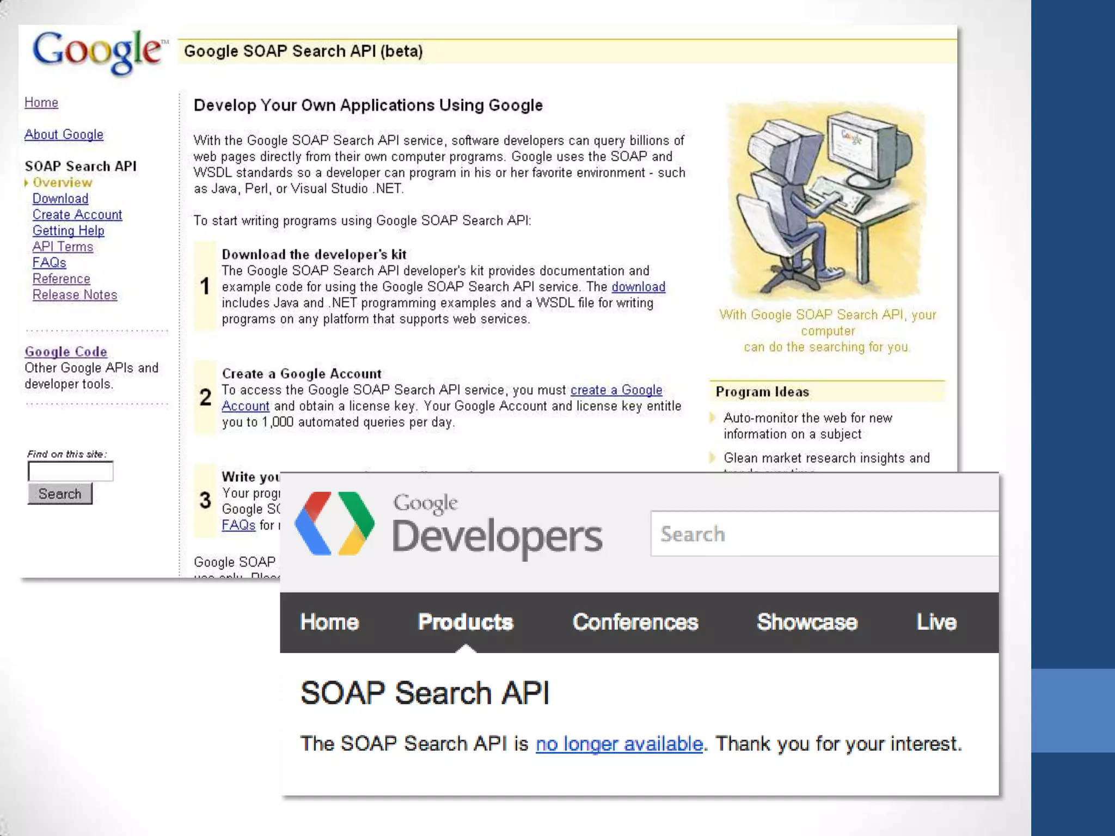Select the Products tab in dark navigation bar
This screenshot has width=1115, height=836.
click(x=465, y=622)
